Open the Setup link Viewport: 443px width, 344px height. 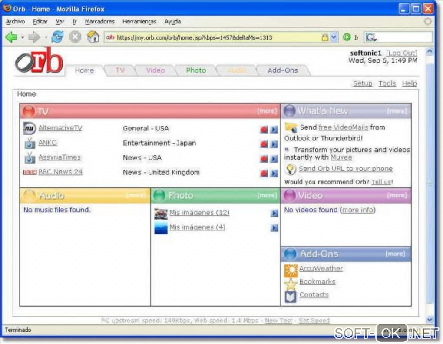(363, 83)
